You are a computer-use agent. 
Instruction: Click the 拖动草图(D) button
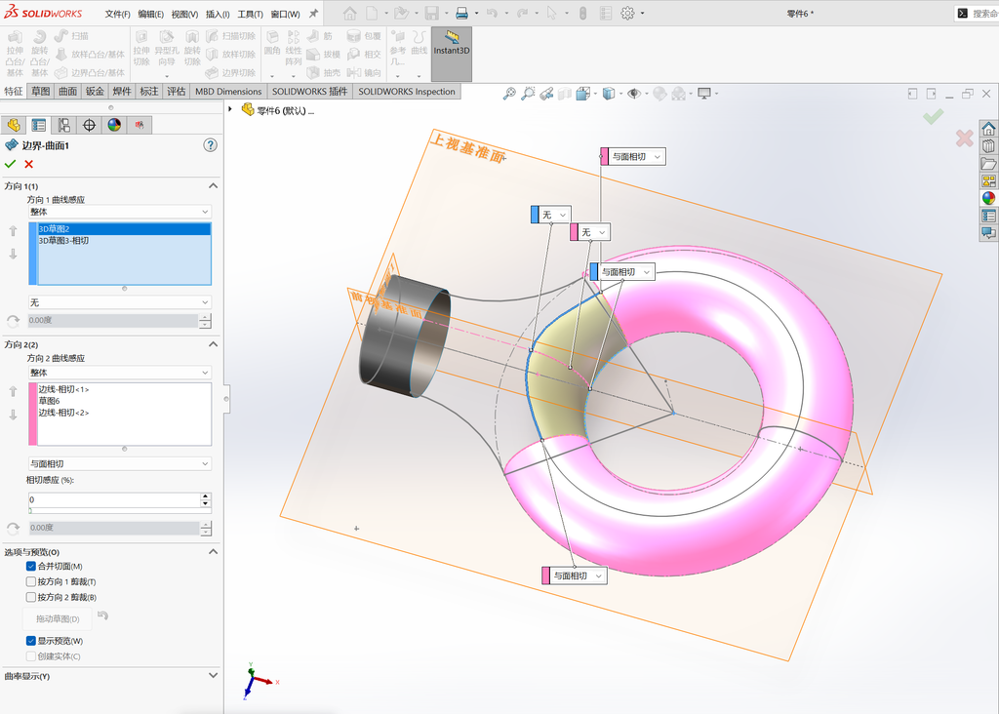click(58, 618)
